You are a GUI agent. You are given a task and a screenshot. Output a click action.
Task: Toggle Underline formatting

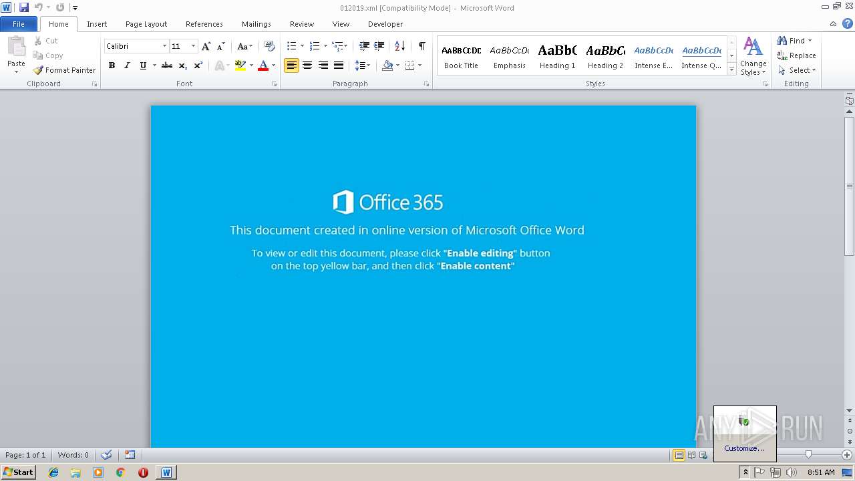[142, 65]
